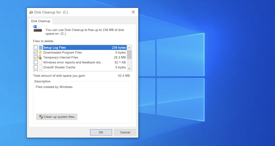Click the Setup Log Files blue document icon
This screenshot has width=275, height=146.
click(x=41, y=48)
